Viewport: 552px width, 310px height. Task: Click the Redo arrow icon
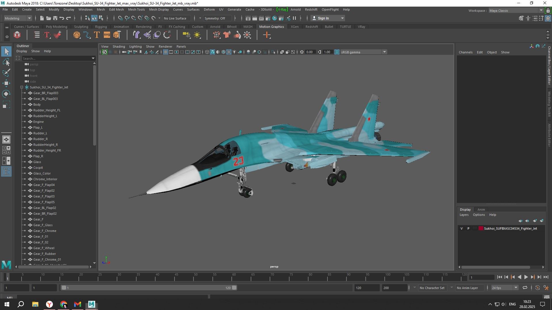pos(68,18)
